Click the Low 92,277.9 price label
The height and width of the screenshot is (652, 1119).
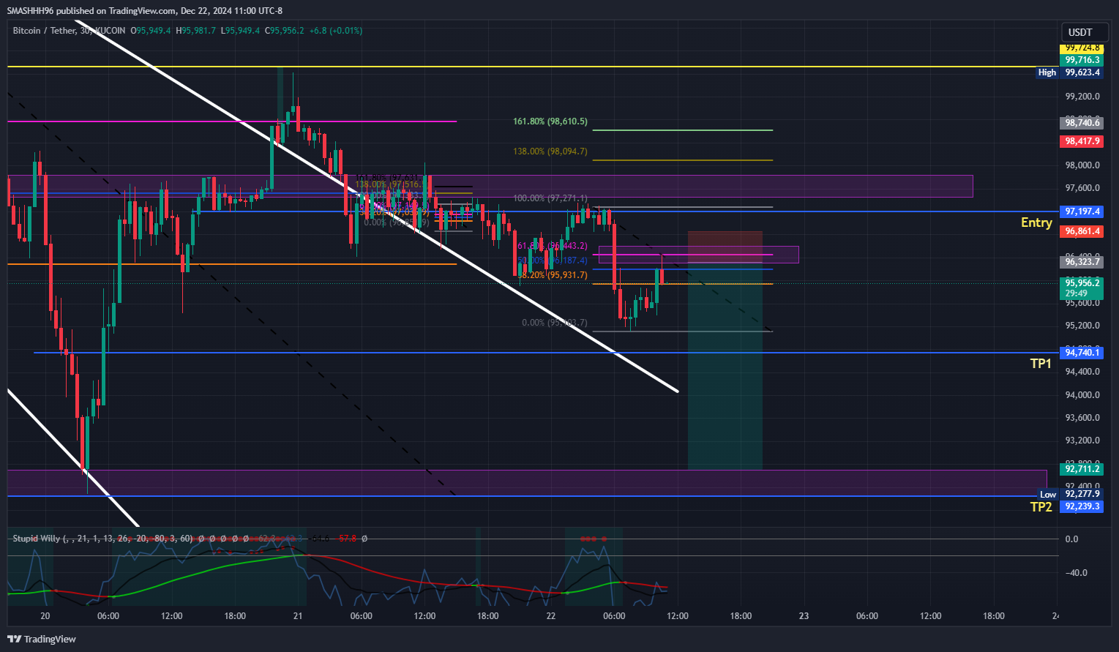(x=1070, y=495)
